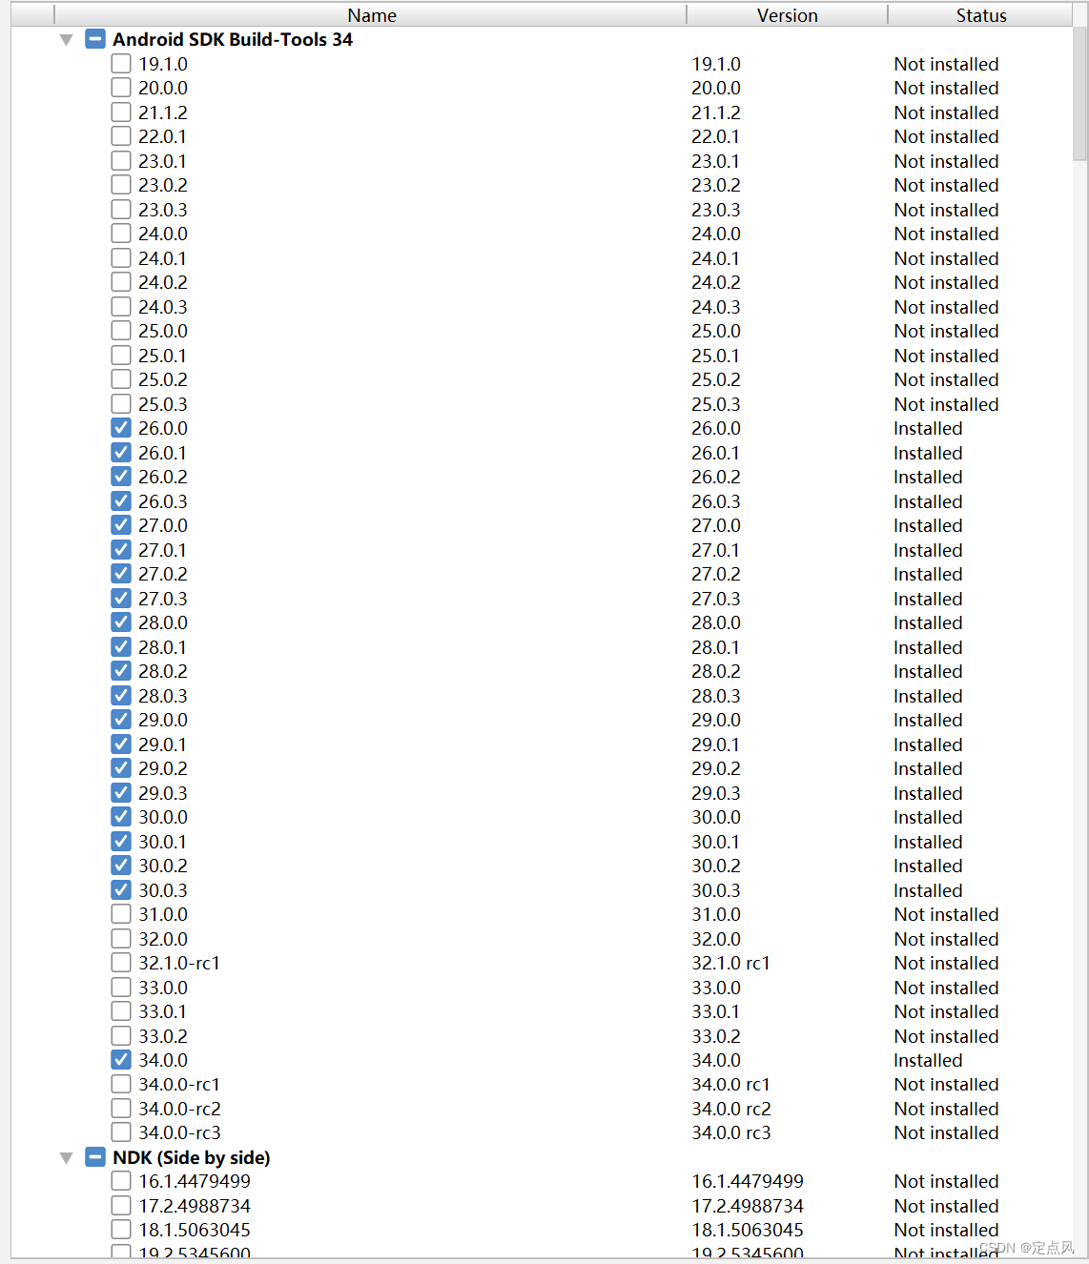This screenshot has width=1089, height=1264.
Task: Select the 23.0.1 row name
Action: click(163, 161)
